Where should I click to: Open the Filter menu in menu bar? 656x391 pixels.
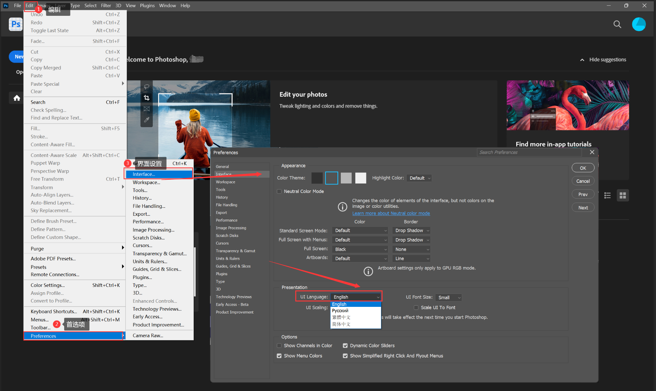tap(106, 5)
